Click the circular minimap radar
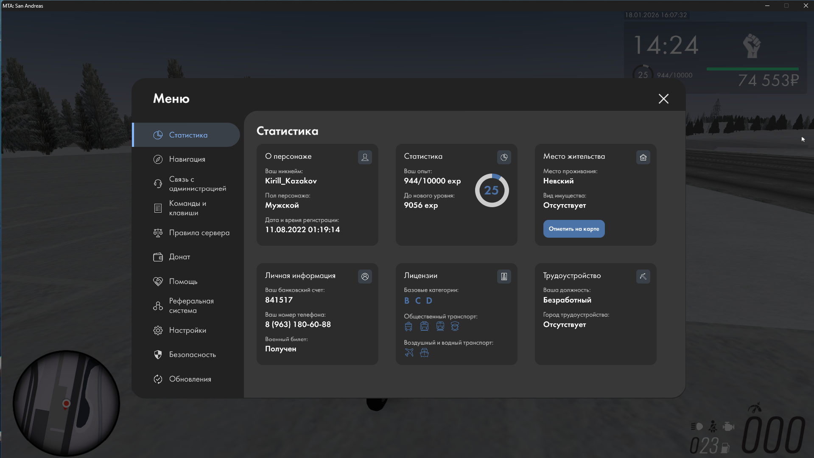Viewport: 814px width, 458px height. pos(66,403)
